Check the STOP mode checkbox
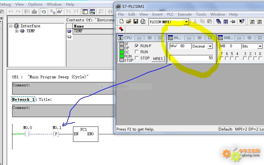Viewport: 264px width, 165px height. click(137, 58)
